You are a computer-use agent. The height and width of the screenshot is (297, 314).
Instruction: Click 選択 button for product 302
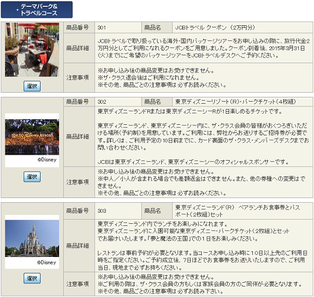click(32, 176)
